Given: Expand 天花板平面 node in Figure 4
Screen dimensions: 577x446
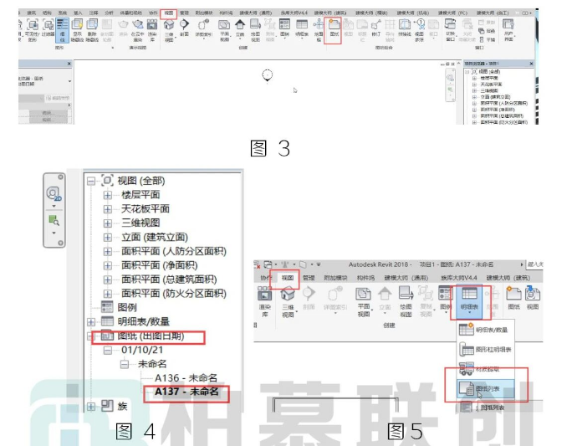Looking at the screenshot, I should (x=107, y=209).
